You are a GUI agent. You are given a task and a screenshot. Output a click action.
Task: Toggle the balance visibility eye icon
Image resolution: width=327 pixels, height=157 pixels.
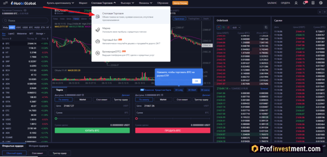(x=25, y=10)
